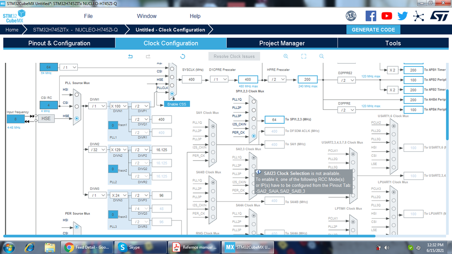The height and width of the screenshot is (254, 452).
Task: Zoom out of the clock diagram
Action: point(321,56)
